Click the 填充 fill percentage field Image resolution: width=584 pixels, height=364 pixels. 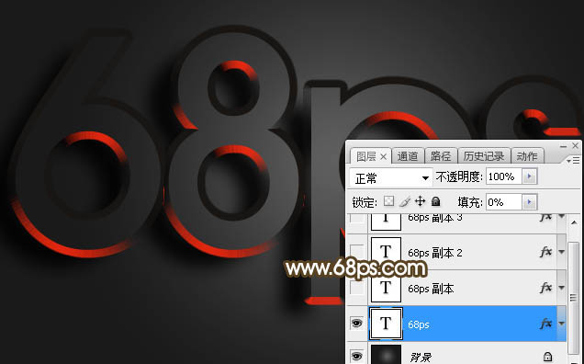point(504,202)
